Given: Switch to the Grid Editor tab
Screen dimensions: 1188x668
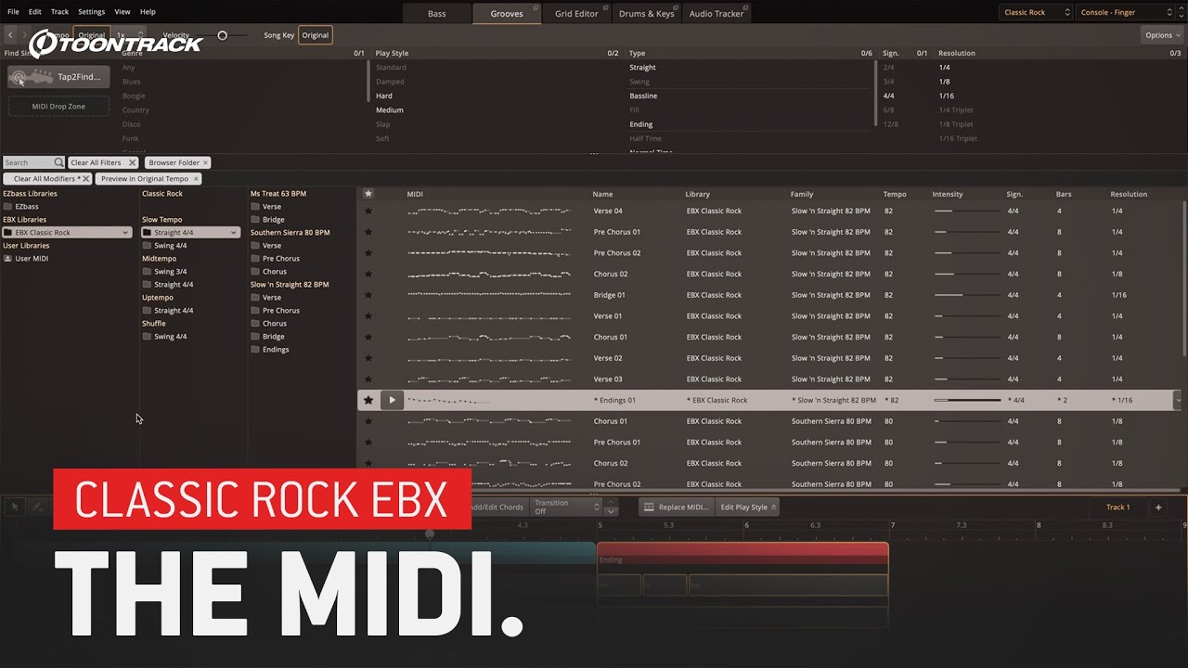Looking at the screenshot, I should pyautogui.click(x=576, y=13).
